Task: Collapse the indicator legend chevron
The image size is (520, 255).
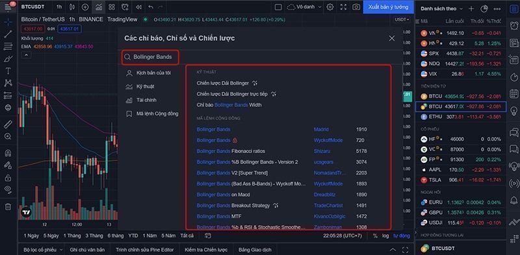Action: [27, 55]
